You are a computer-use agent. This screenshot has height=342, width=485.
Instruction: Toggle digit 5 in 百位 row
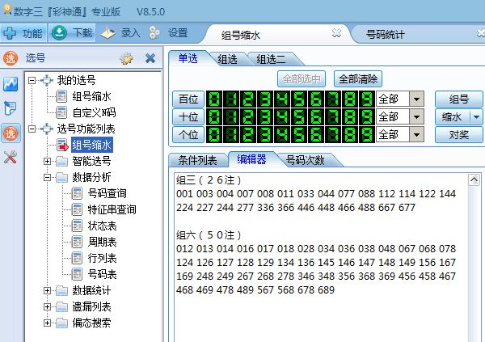[299, 99]
